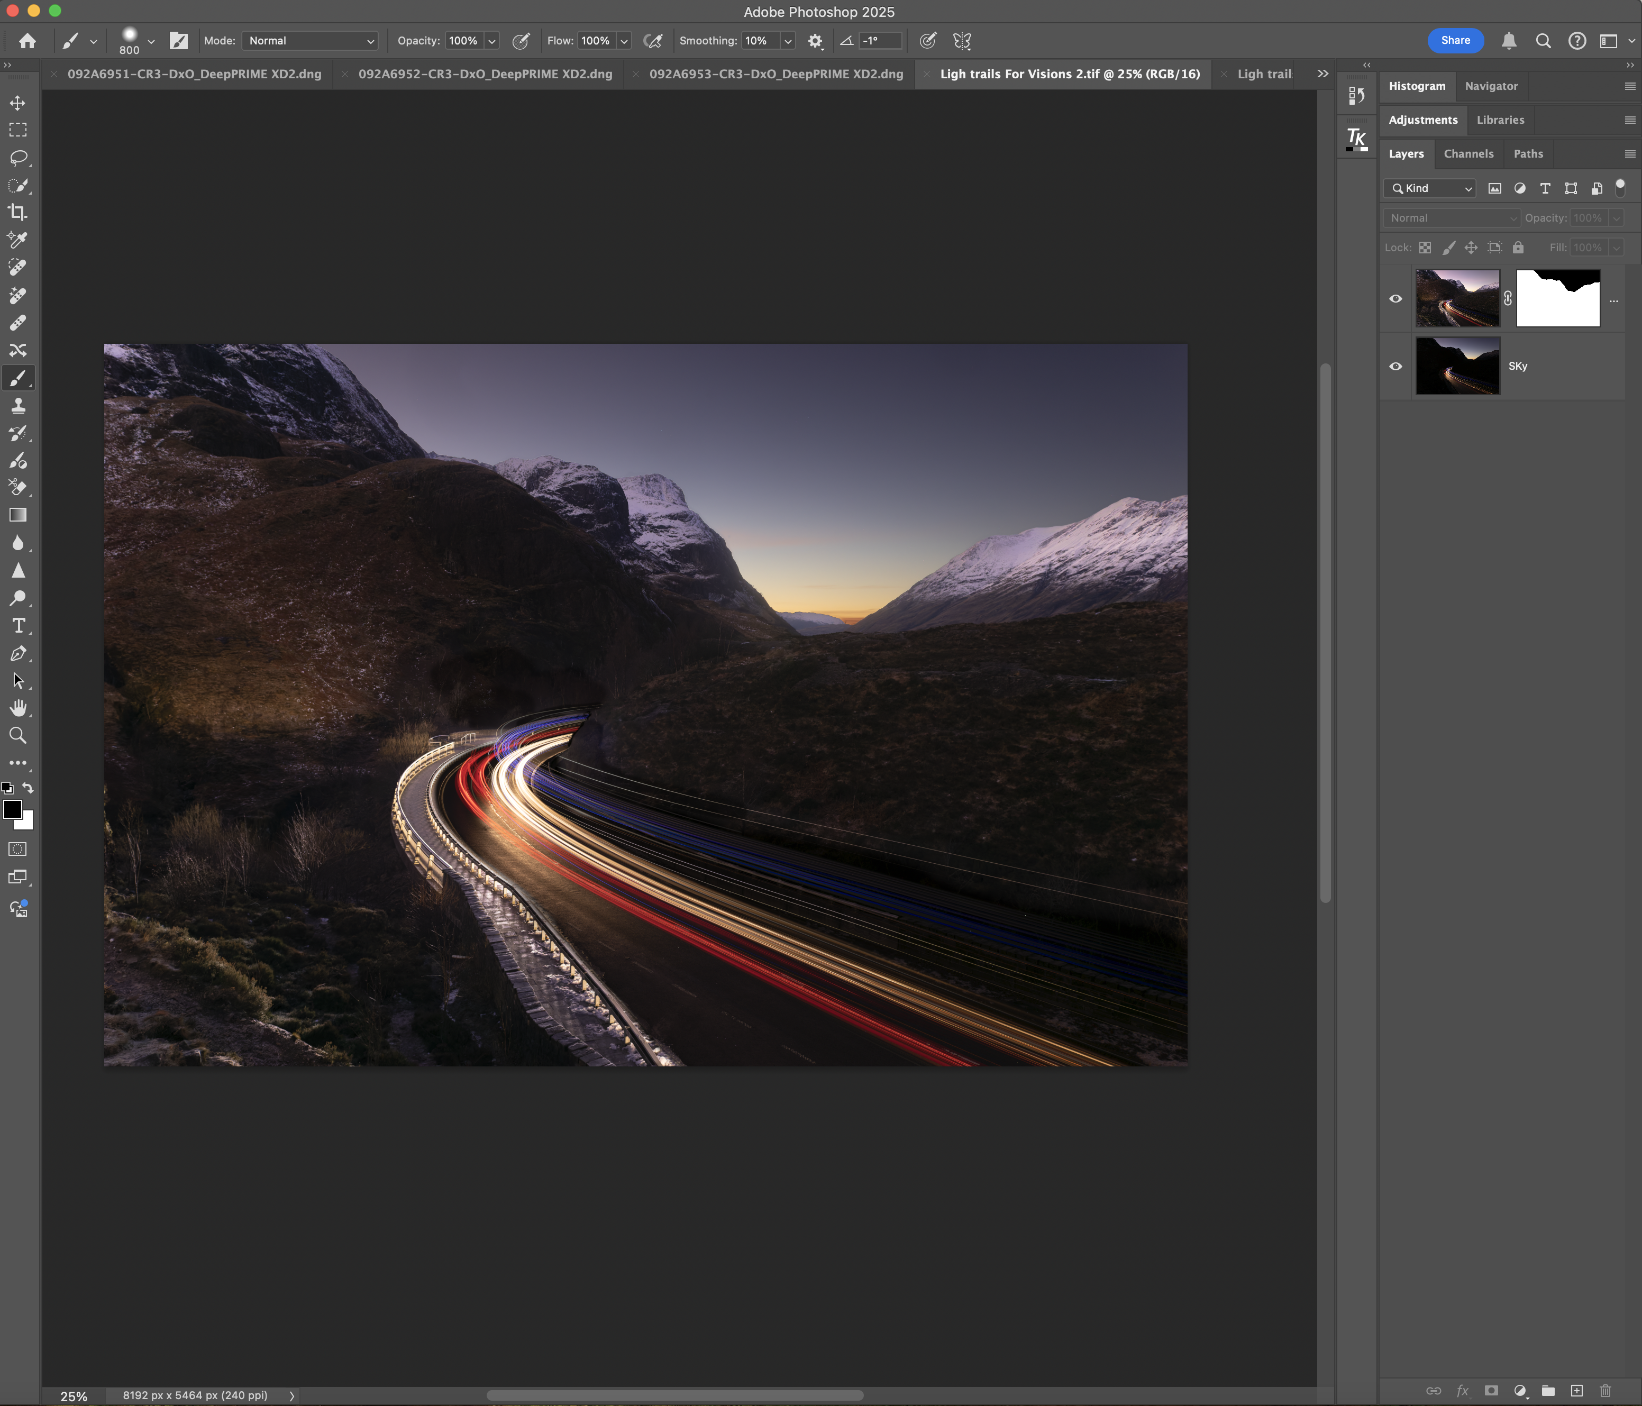Select the Clone Stamp tool
Screen dimensions: 1642x1406
[x=17, y=406]
